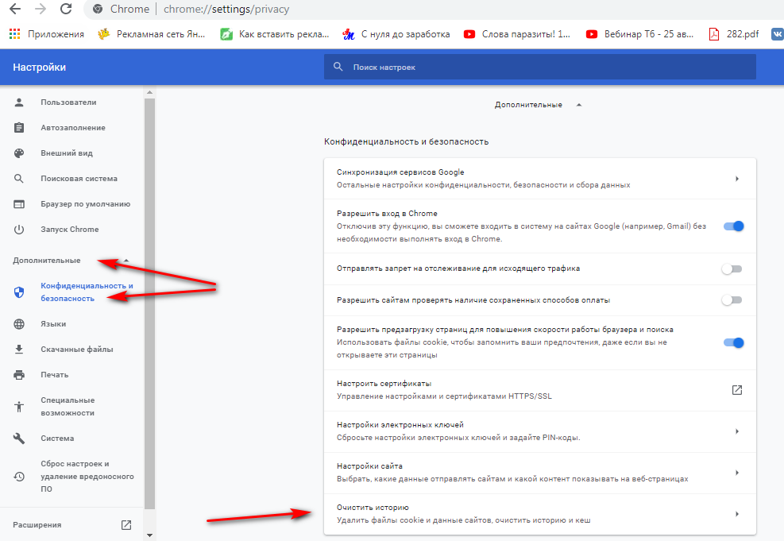Click the globe icon for Языки
Screen dimensions: 784x541
pos(19,324)
